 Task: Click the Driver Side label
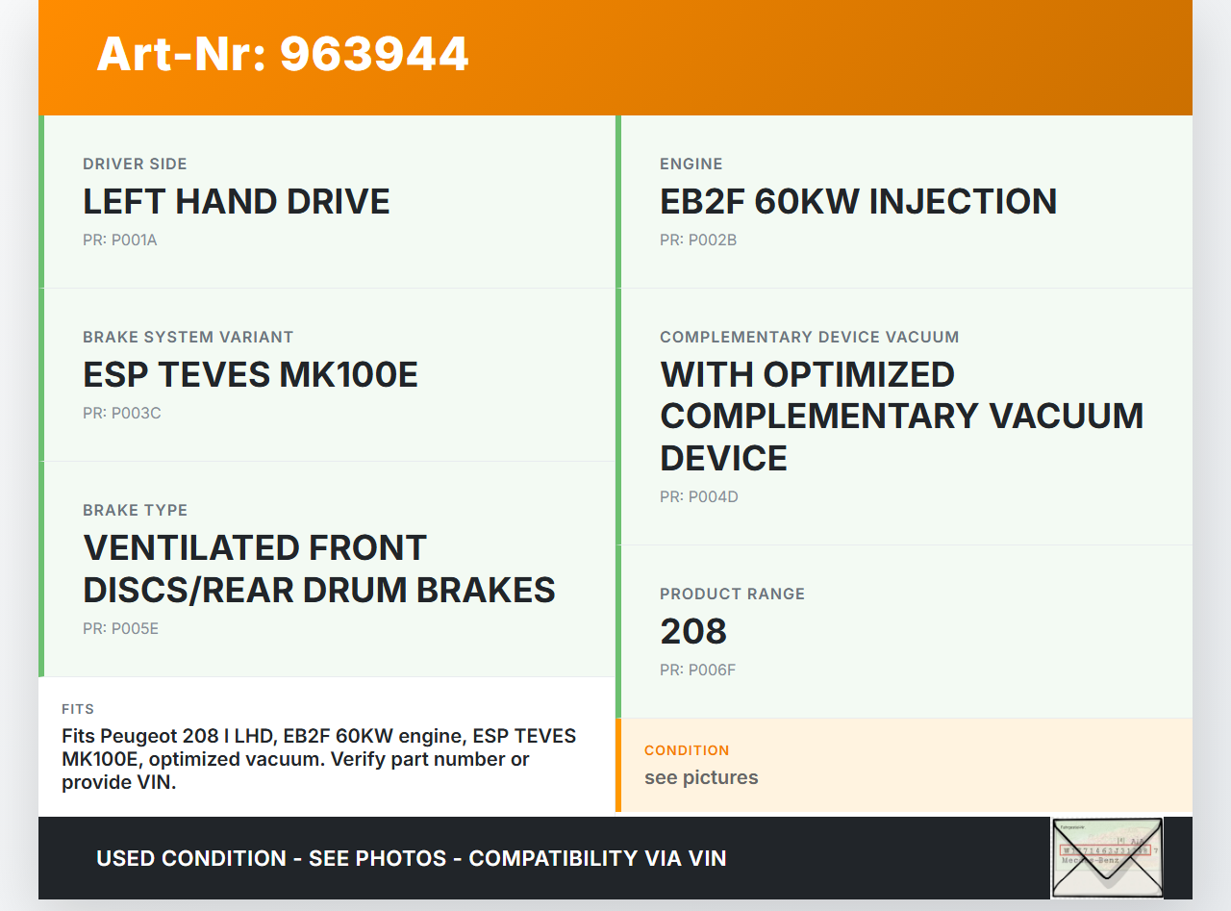135,164
